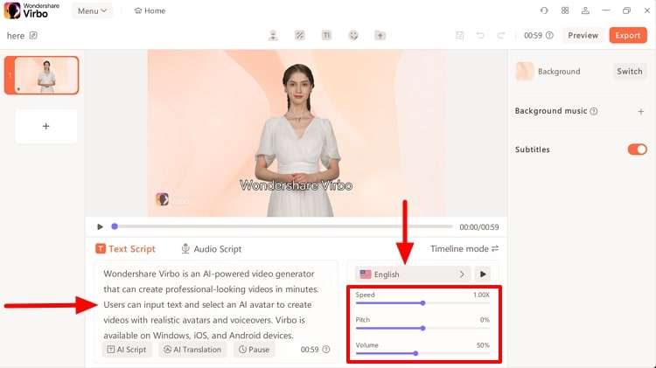Image resolution: width=656 pixels, height=368 pixels.
Task: Open the AI Script tool
Action: coord(127,350)
